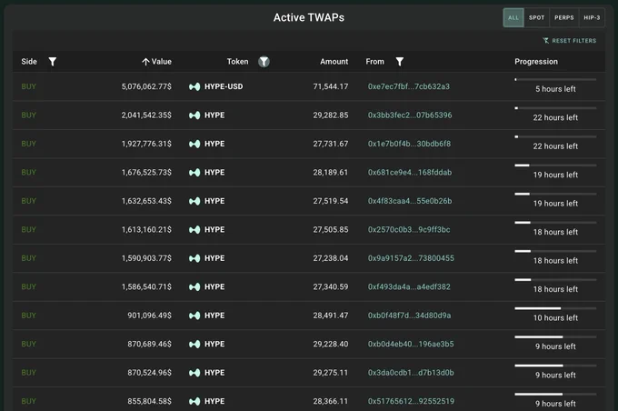
Task: Click token icon in the 870,689.46$ row
Action: 194,344
